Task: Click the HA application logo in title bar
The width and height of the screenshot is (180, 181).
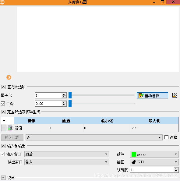Action: click(x=2, y=2)
